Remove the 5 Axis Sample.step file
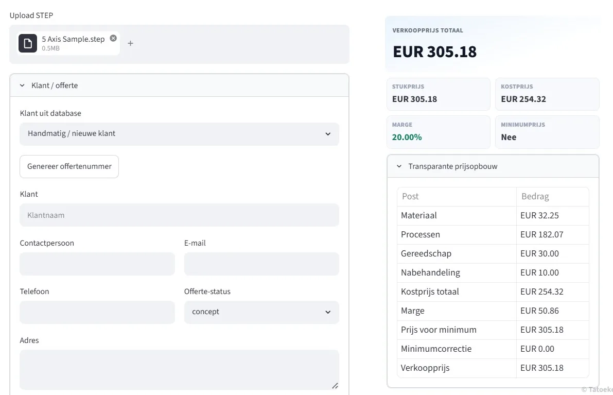The width and height of the screenshot is (613, 395). [x=113, y=38]
